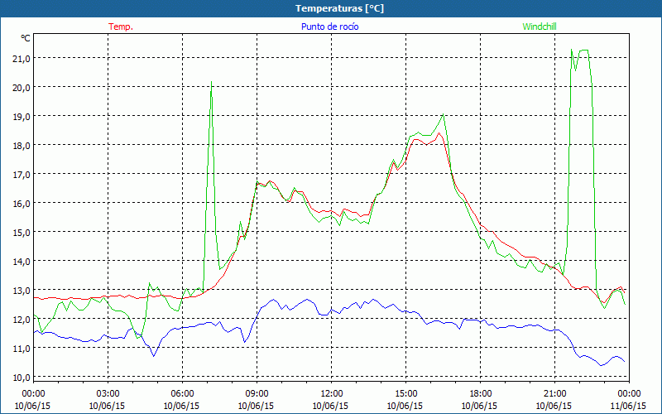Click the red temperature peak near 16:30
The image size is (662, 414).
click(x=439, y=134)
